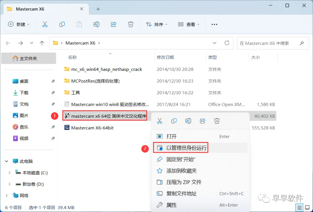
Task: Open the 新建 dropdown
Action: coord(19,24)
